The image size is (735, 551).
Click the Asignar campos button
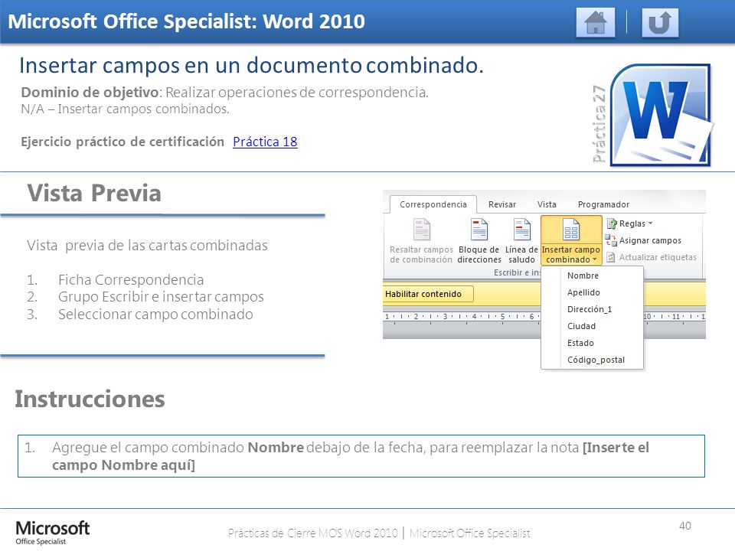click(x=643, y=240)
